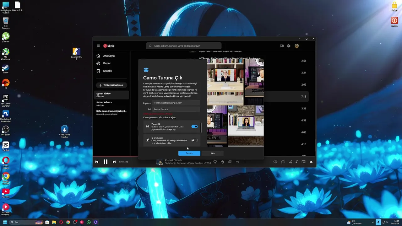This screenshot has width=402, height=226.
Task: Like the current song
Action: [x=222, y=162]
